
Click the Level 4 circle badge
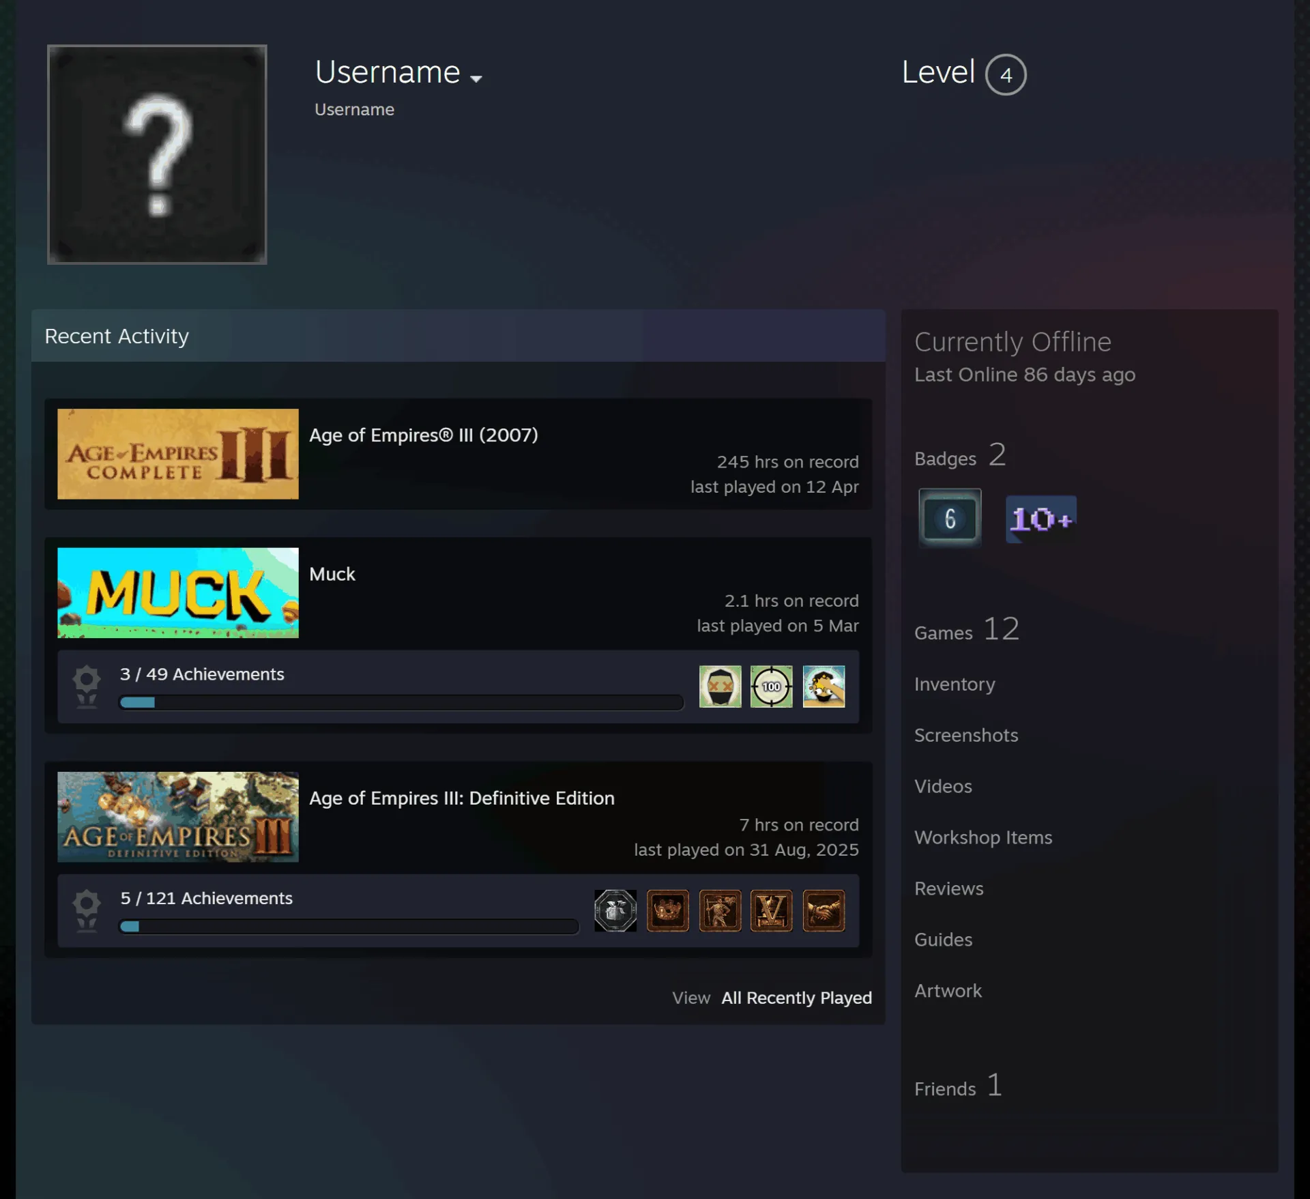click(x=1006, y=74)
